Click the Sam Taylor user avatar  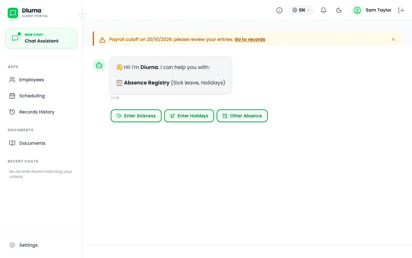pos(357,10)
